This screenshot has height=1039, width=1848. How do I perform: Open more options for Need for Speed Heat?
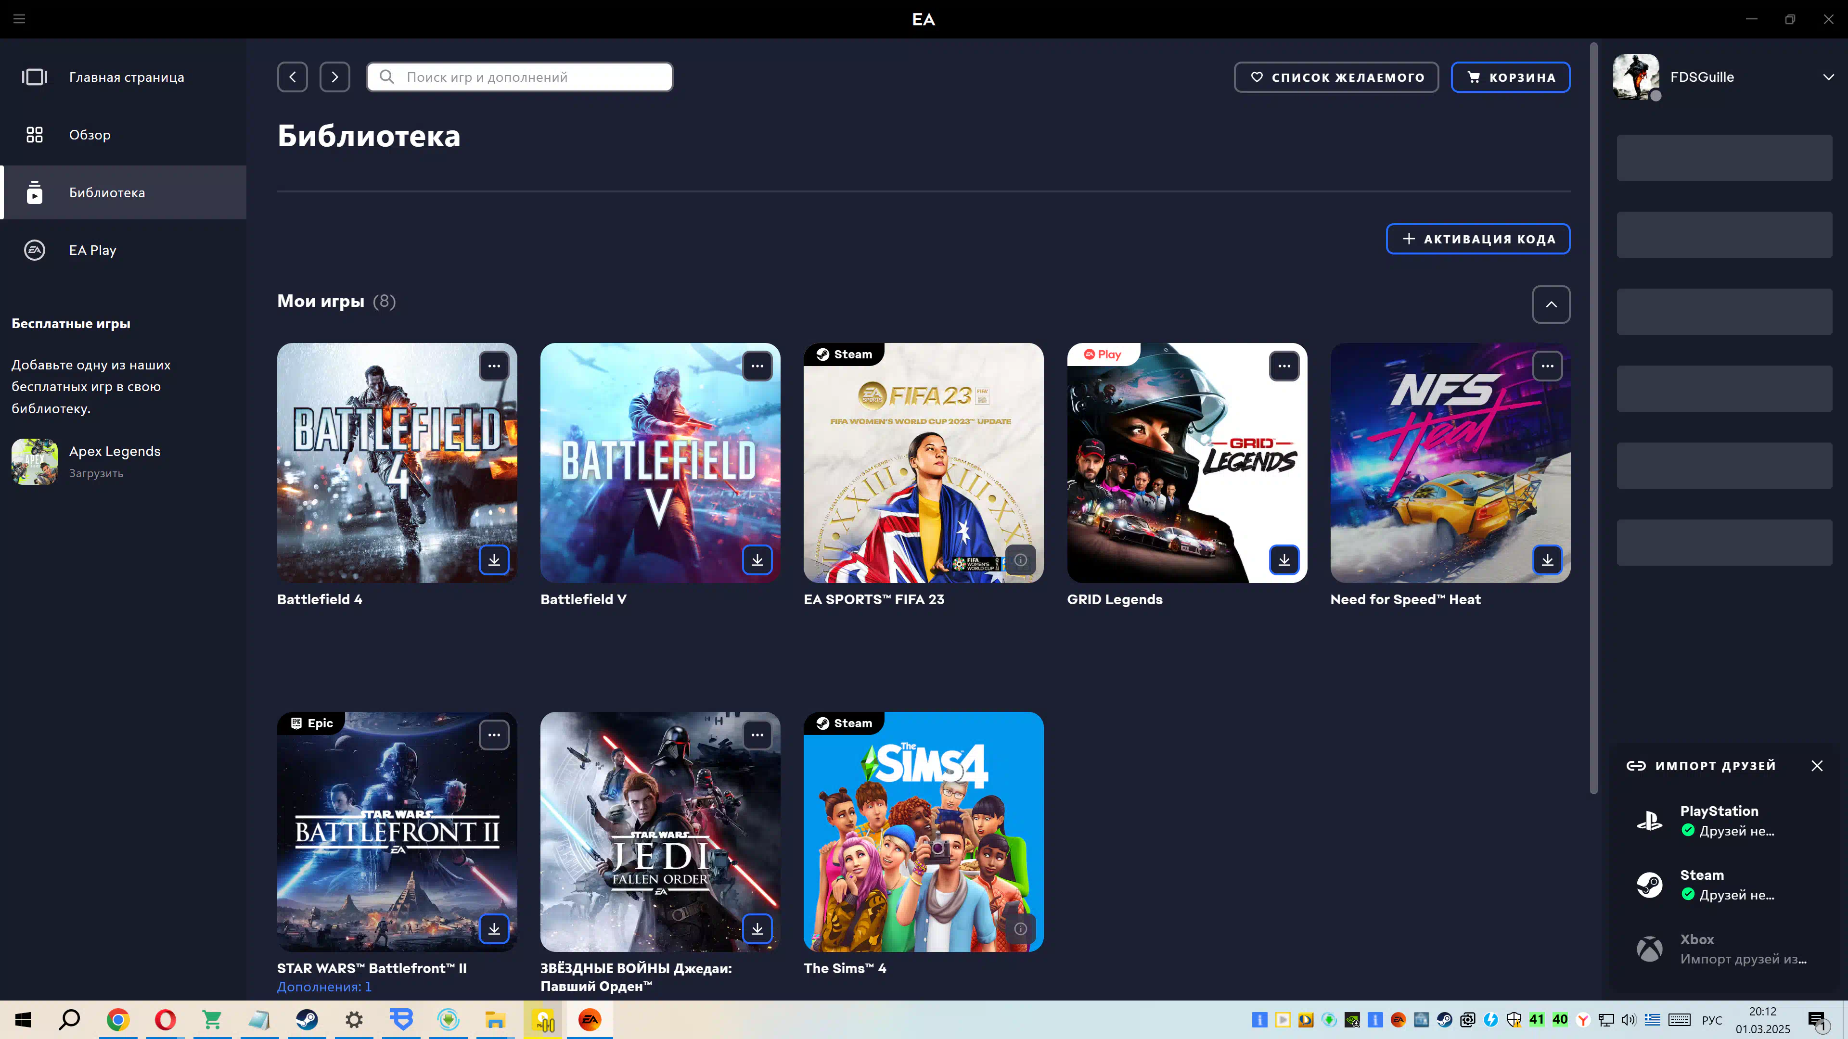(1547, 367)
